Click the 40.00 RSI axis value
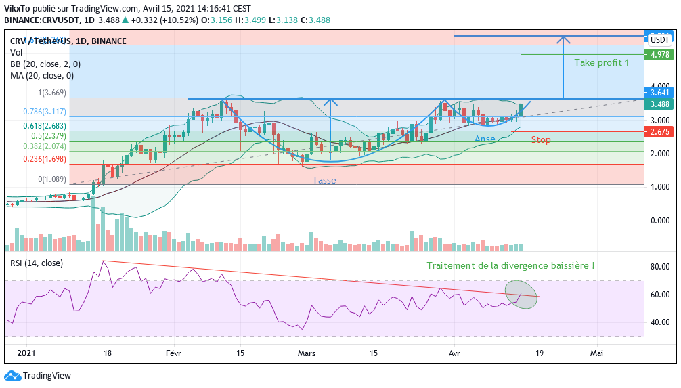Viewport: 681px width, 388px height. pos(660,322)
